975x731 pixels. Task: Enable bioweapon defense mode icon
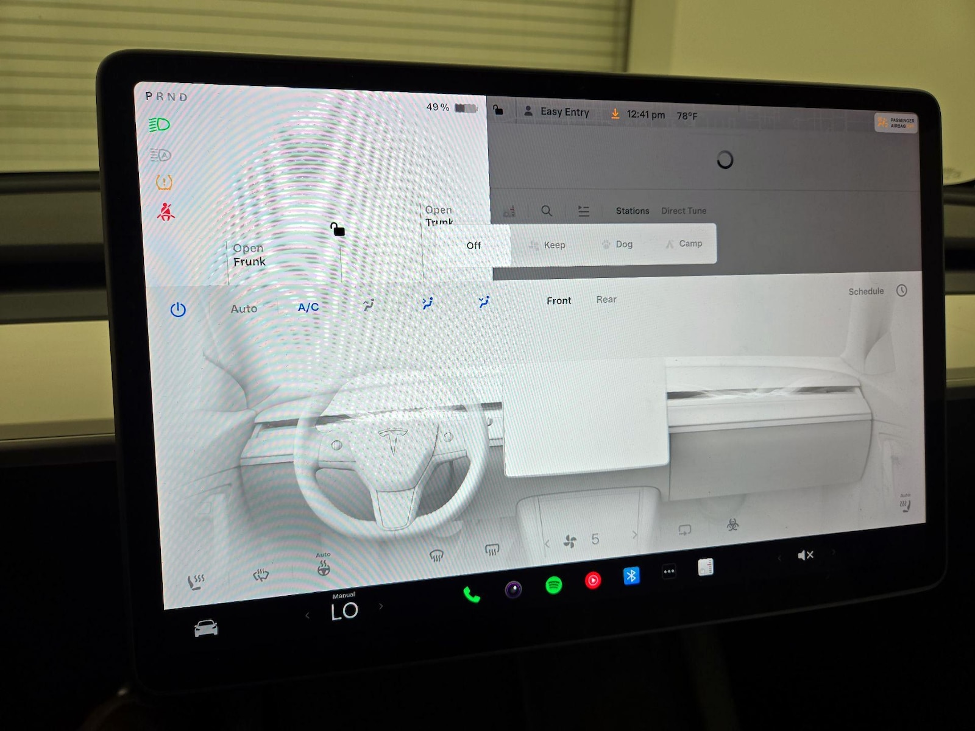(x=733, y=524)
